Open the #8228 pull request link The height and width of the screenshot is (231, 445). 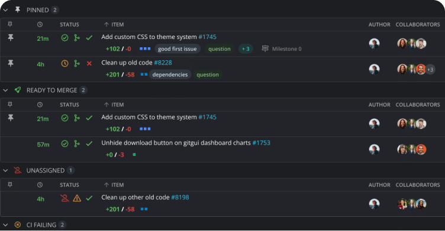(163, 63)
